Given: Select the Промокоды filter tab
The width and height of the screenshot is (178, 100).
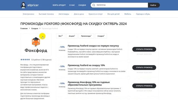Looking at the screenshot, I should [x=86, y=36].
